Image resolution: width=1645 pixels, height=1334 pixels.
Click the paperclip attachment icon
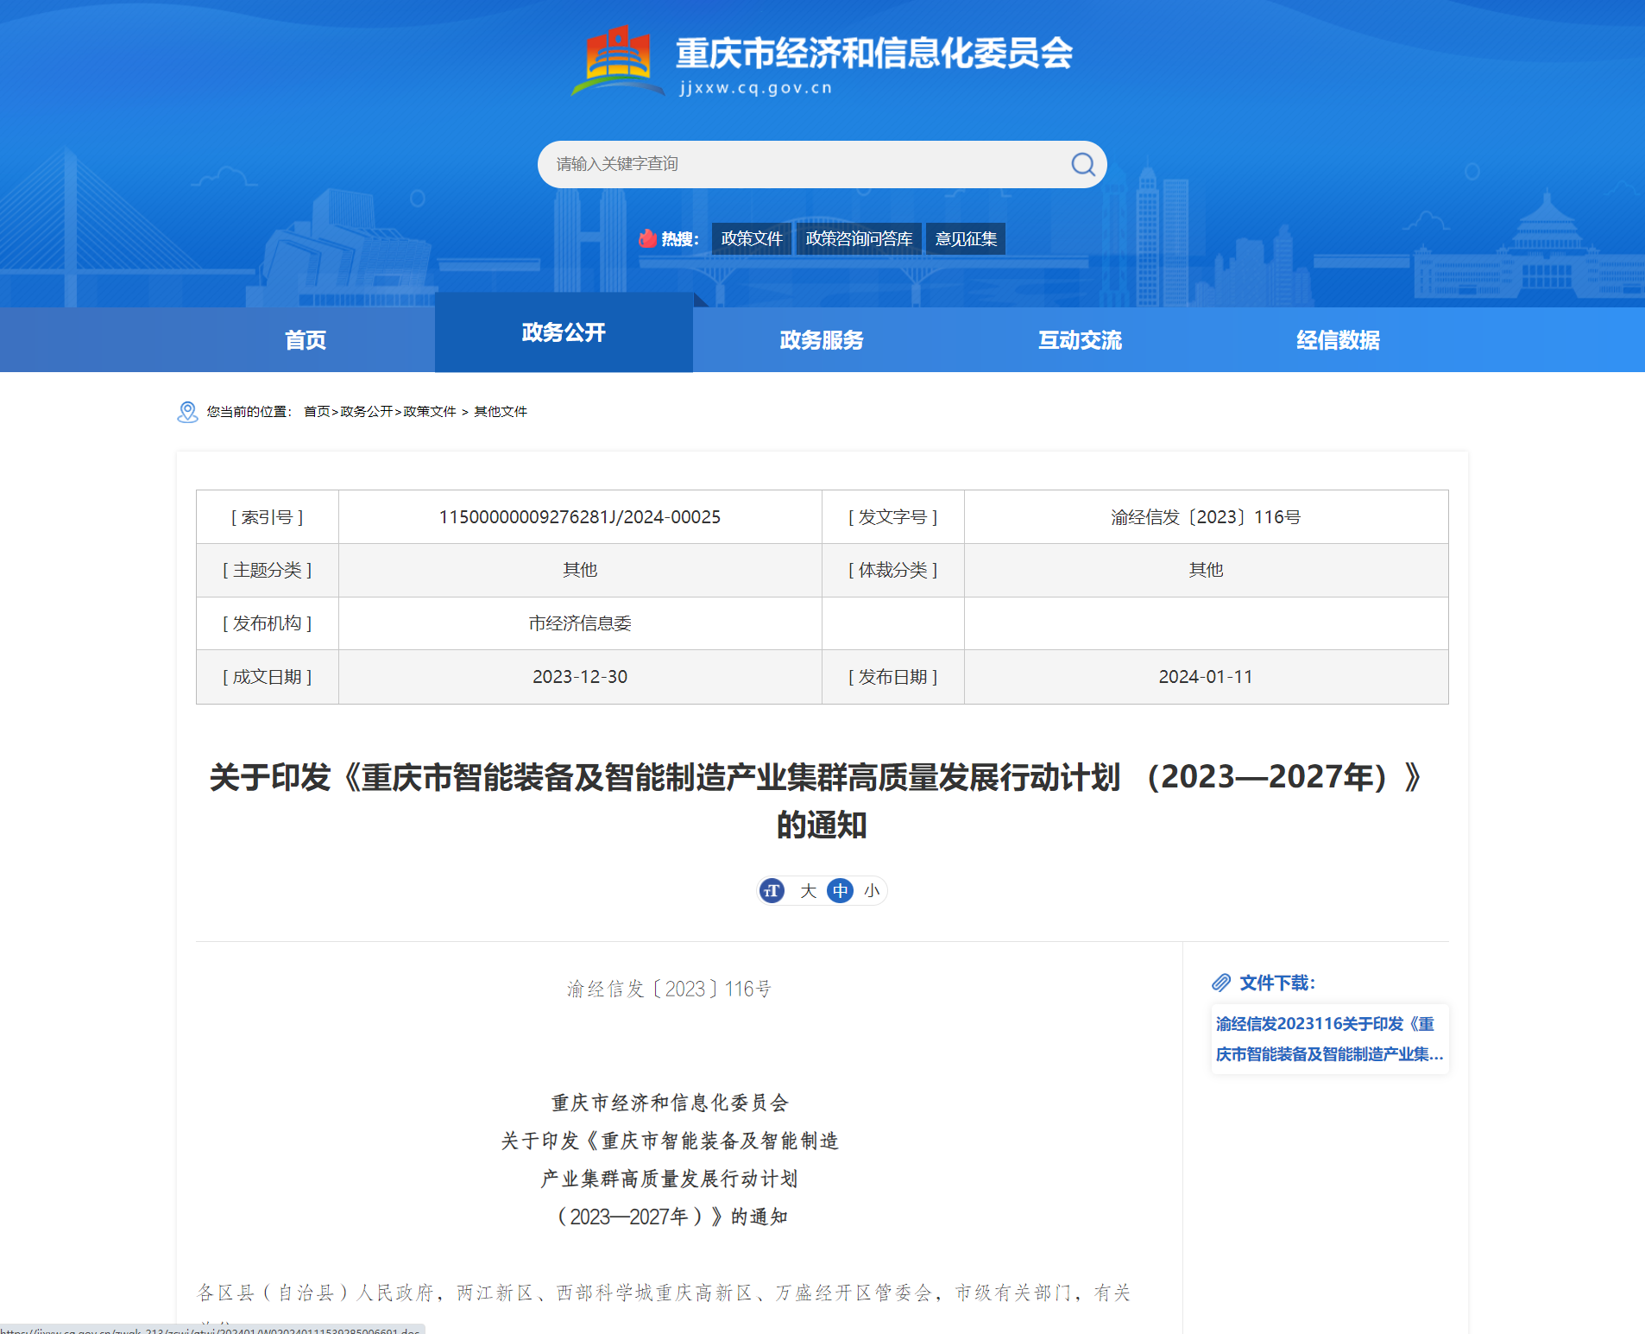[x=1221, y=983]
